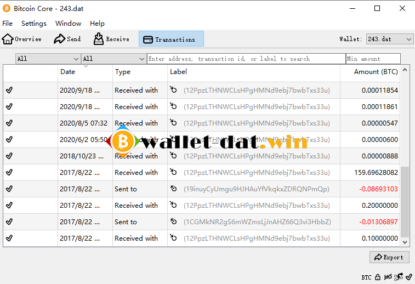Expand the transaction type filter set to All
Image resolution: width=415 pixels, height=284 pixels.
[x=114, y=59]
